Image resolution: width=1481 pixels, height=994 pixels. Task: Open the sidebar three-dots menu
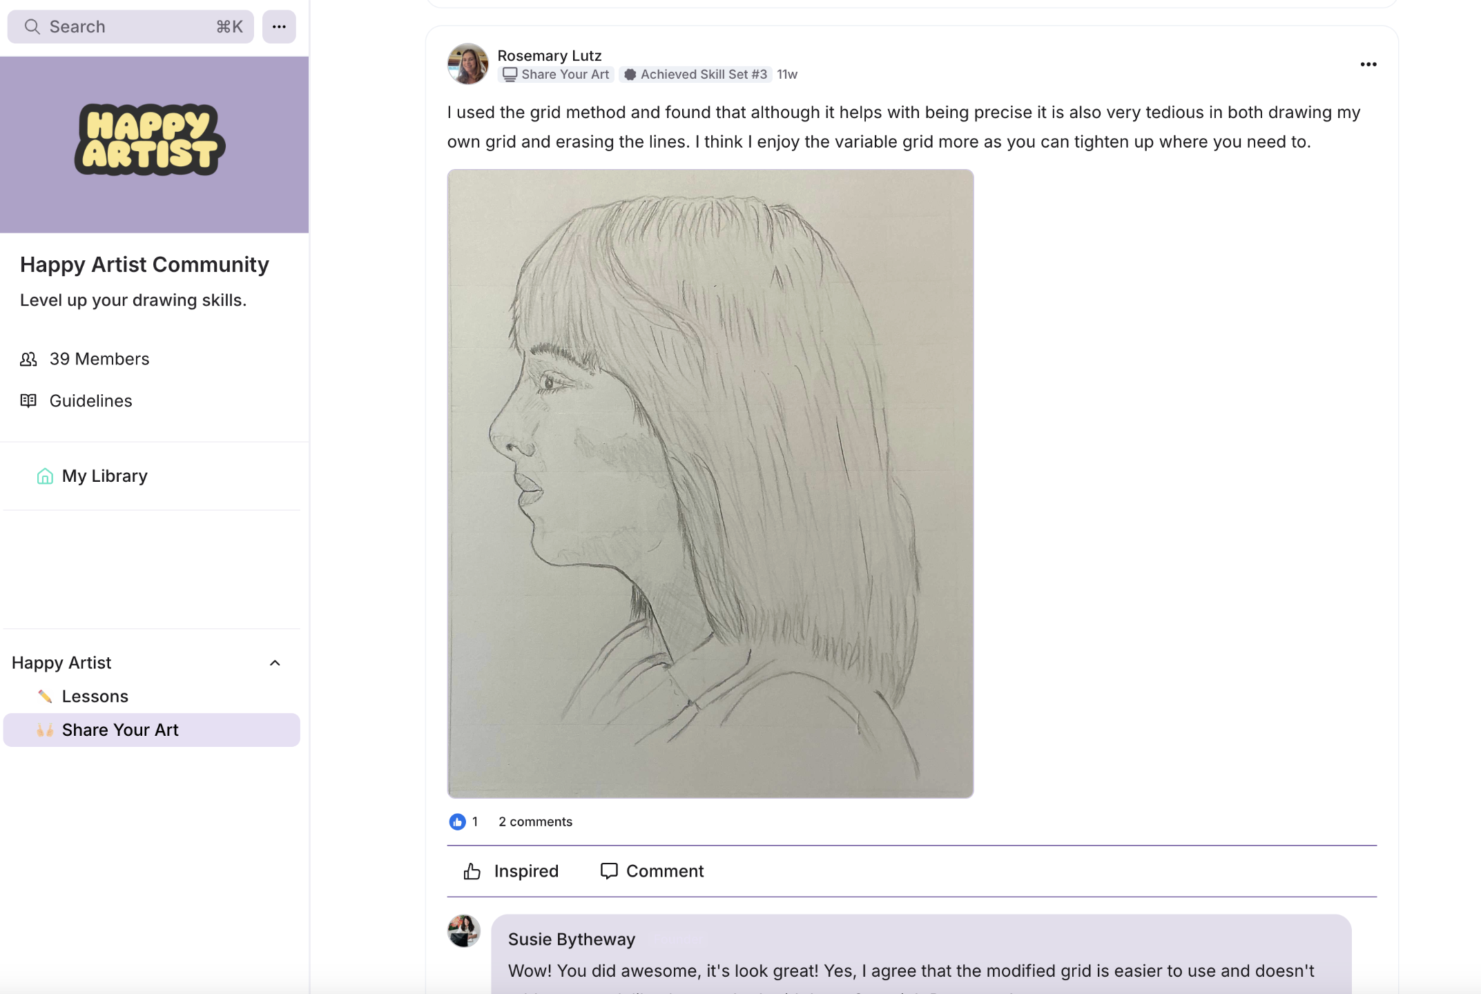(279, 27)
